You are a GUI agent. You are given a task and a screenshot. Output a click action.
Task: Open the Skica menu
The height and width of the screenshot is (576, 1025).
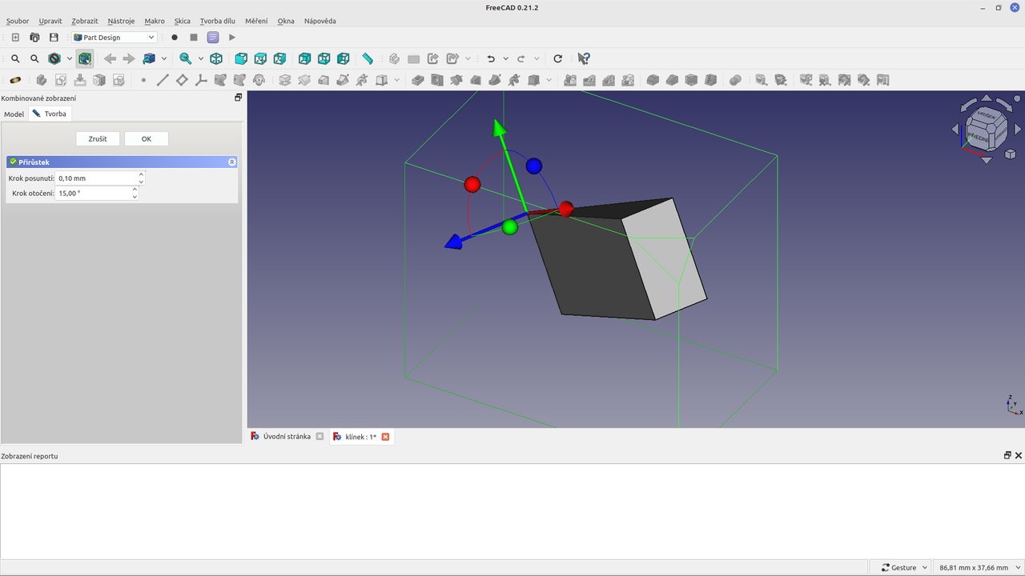point(183,21)
